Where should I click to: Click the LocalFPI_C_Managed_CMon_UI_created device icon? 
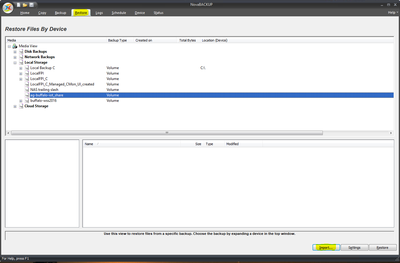point(27,84)
